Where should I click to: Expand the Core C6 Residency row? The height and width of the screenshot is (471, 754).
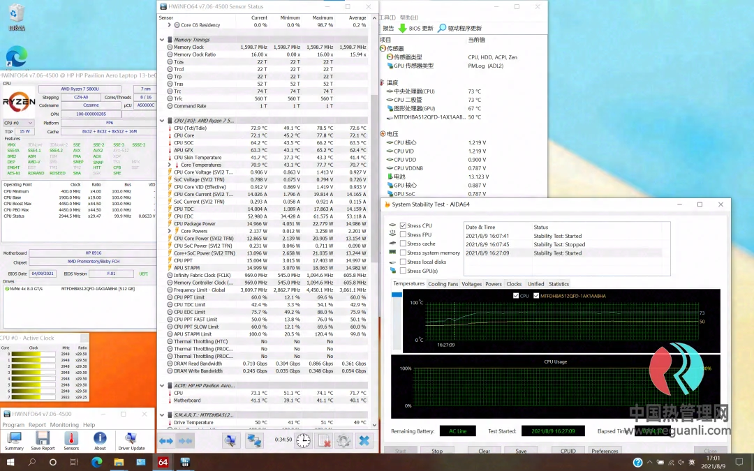pos(169,25)
